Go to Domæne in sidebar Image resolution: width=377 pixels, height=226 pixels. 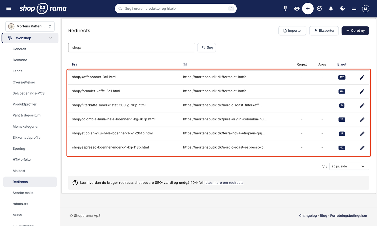[20, 60]
